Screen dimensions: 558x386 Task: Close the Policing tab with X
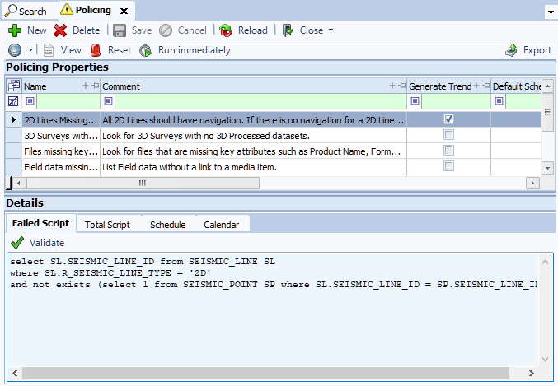124,12
